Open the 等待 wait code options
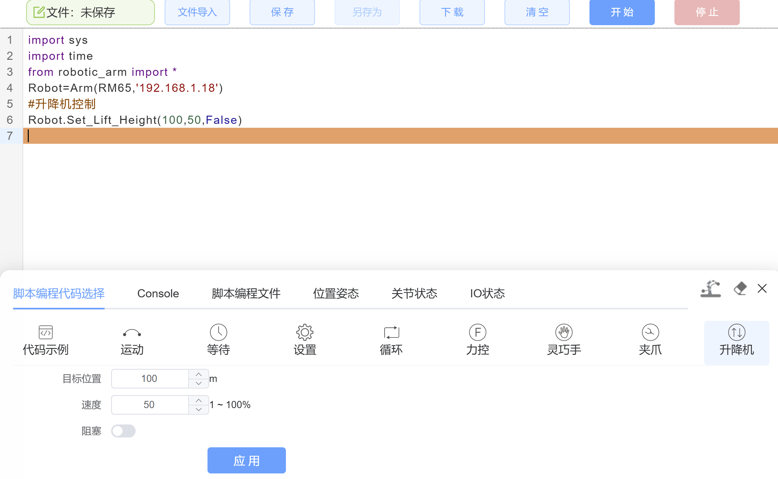Screen dimensions: 778x479 [218, 340]
